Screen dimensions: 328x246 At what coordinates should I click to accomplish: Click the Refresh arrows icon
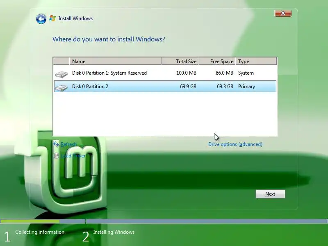pos(56,144)
